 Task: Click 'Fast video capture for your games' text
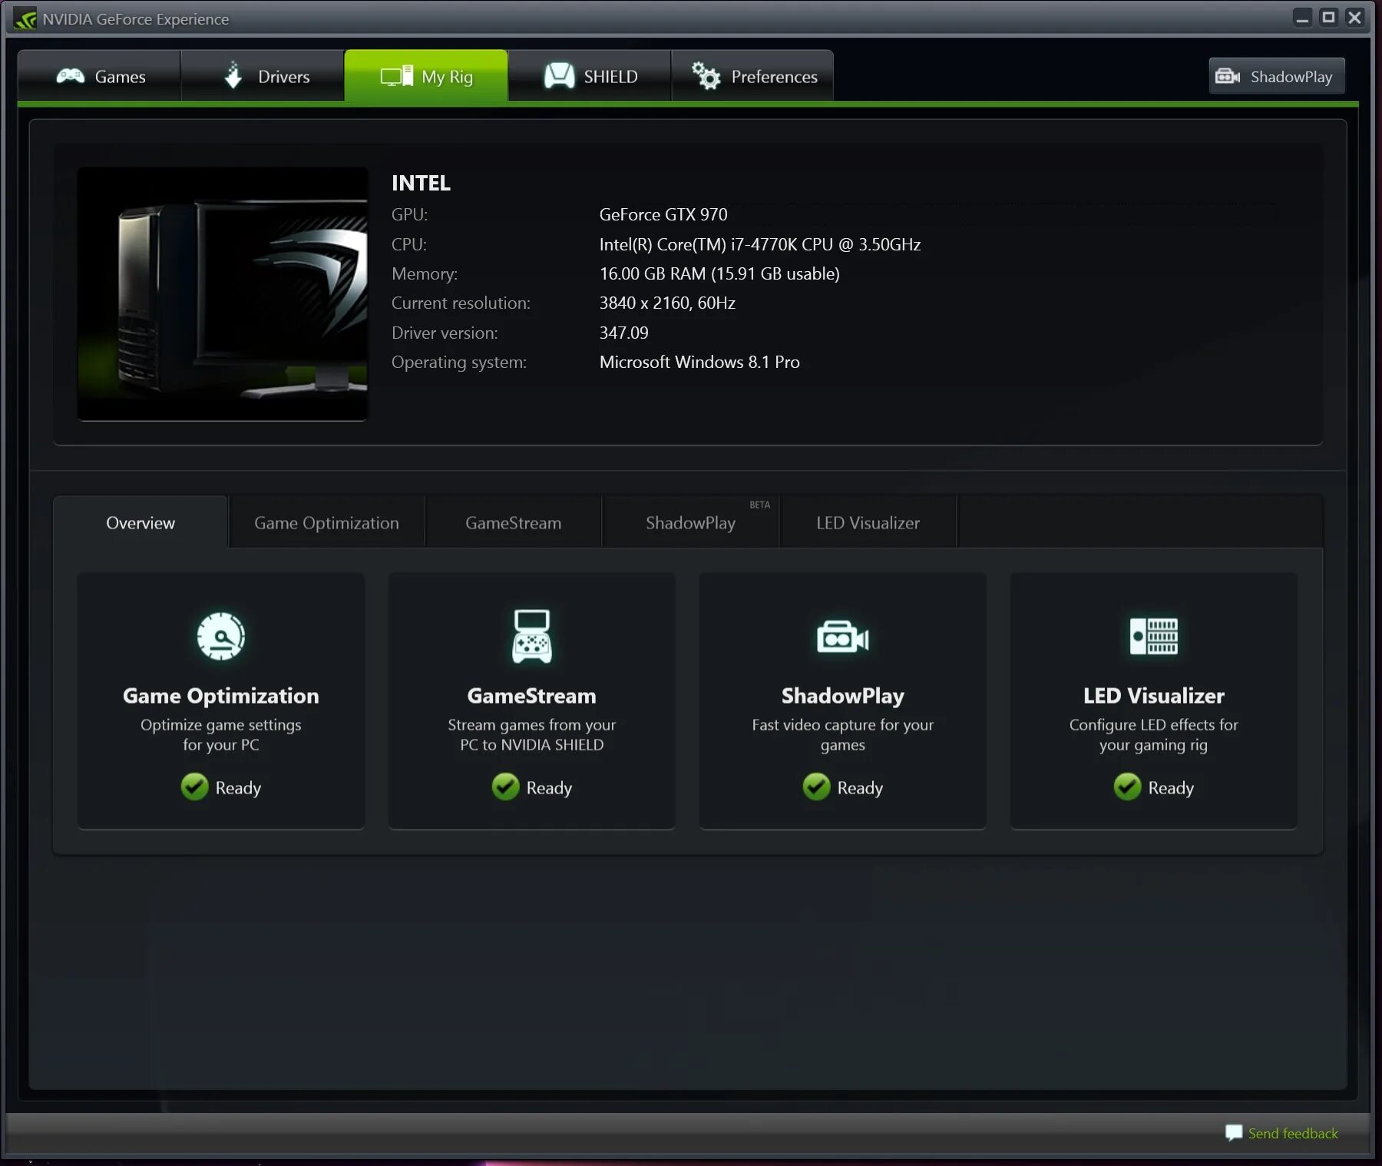coord(842,735)
